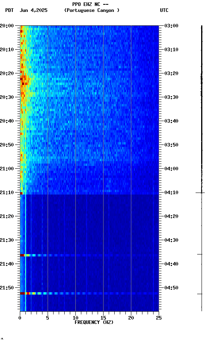Click the '04:30' UTC time label
219x343 pixels.
pos(171,240)
